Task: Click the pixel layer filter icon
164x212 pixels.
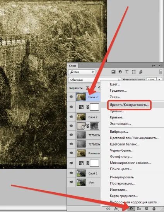Action: 113,72
